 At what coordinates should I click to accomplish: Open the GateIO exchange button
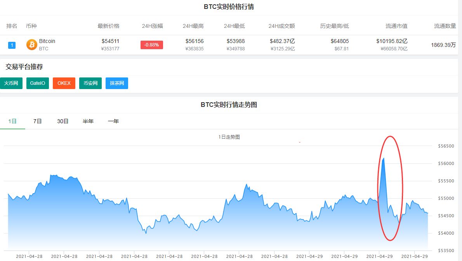[x=37, y=83]
